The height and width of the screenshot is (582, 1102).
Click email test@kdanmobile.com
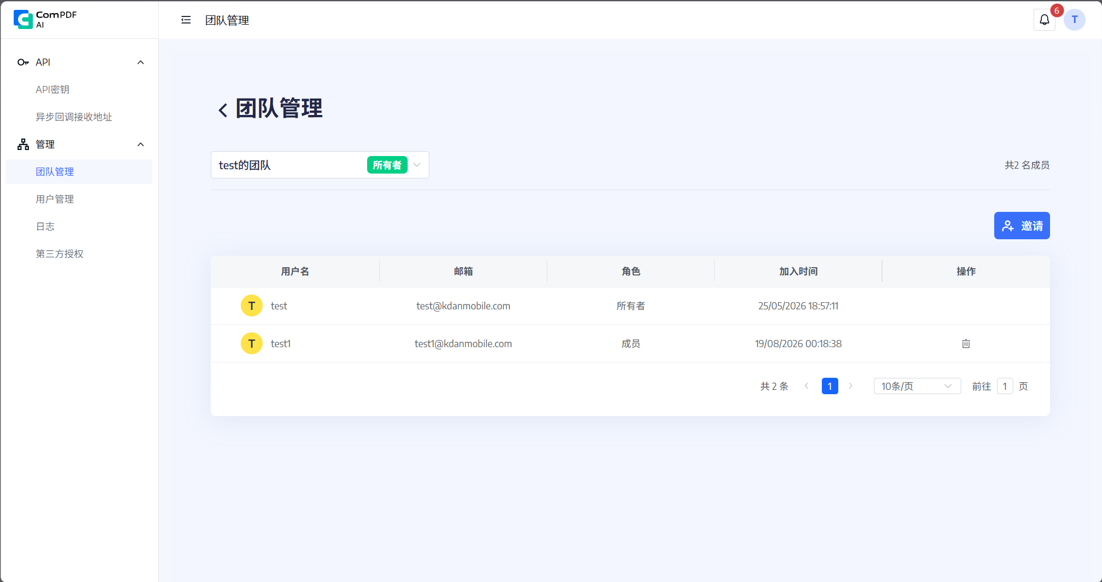[463, 306]
